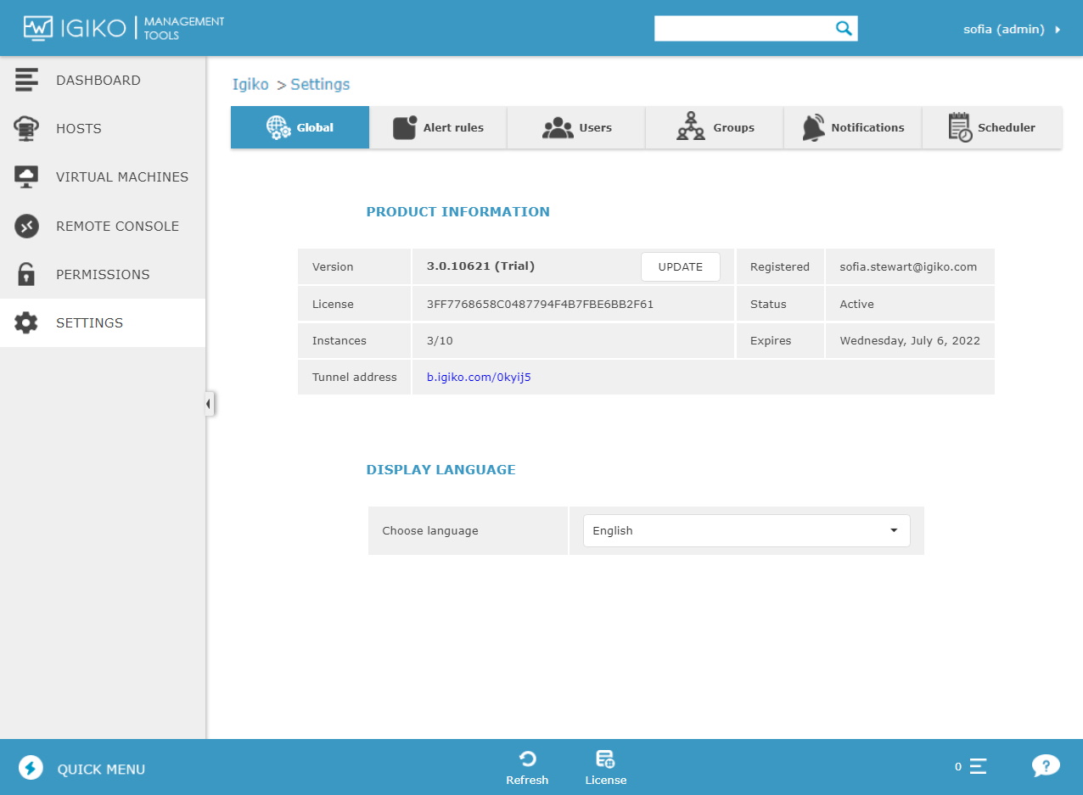Click the PRODUCT INFORMATION heading
This screenshot has width=1083, height=795.
point(458,211)
